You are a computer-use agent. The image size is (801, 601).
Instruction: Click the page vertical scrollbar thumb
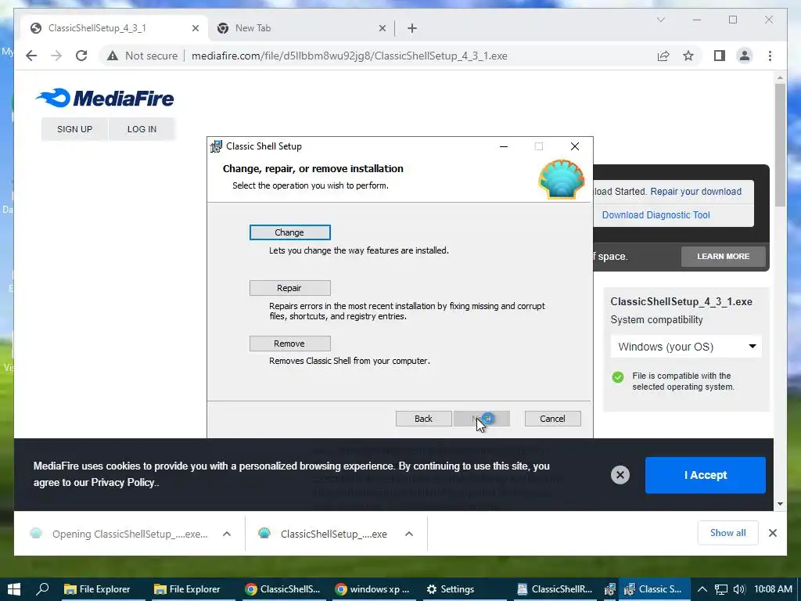tap(780, 145)
